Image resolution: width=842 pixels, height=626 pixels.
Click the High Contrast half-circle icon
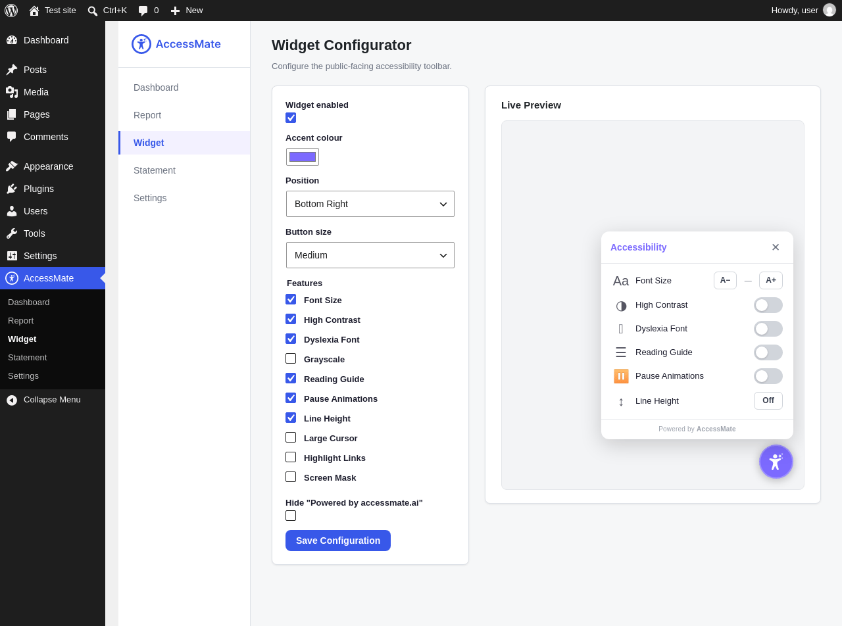621,305
